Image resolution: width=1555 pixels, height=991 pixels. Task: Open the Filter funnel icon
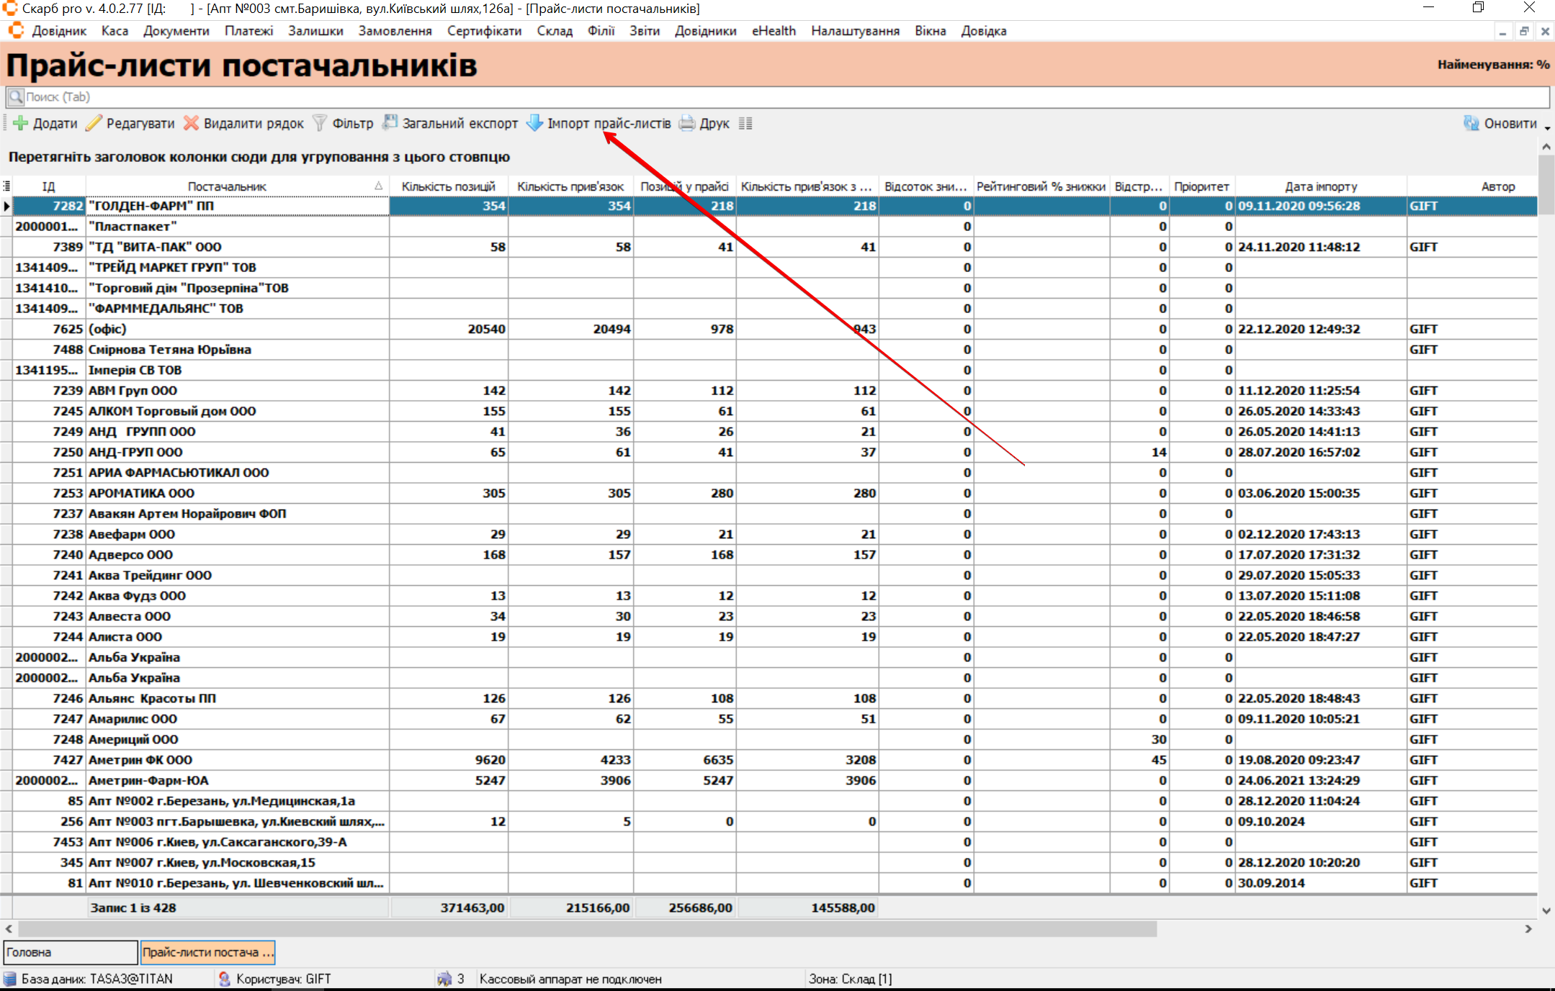[x=320, y=123]
